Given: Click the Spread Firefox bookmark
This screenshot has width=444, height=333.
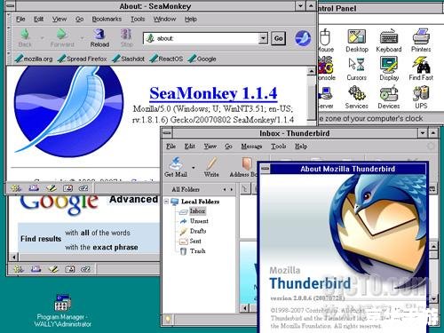Looking at the screenshot, I should pyautogui.click(x=83, y=59).
